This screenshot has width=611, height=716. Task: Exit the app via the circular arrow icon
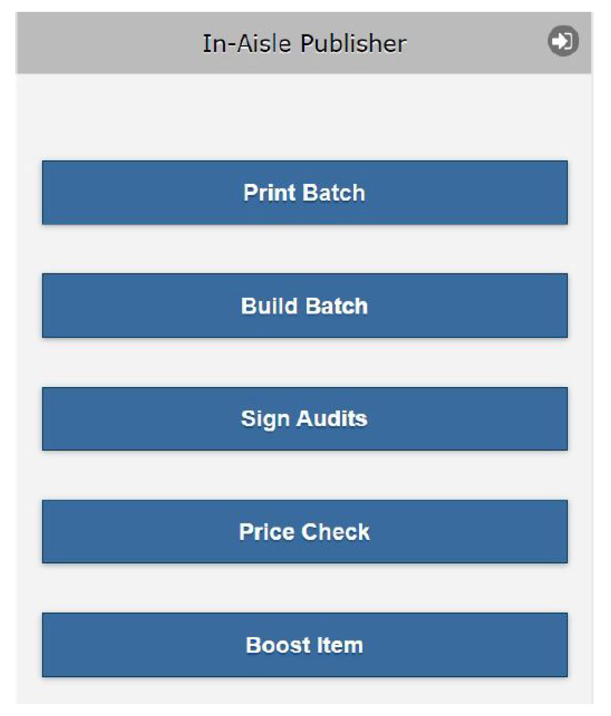tap(563, 40)
